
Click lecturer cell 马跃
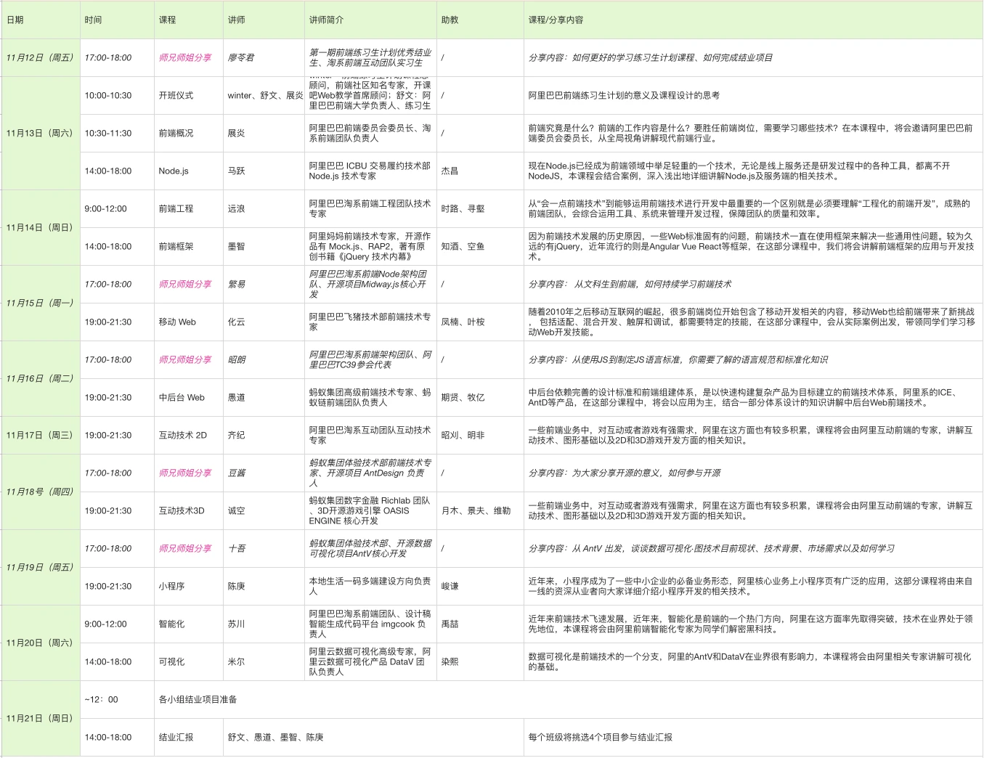pos(237,171)
